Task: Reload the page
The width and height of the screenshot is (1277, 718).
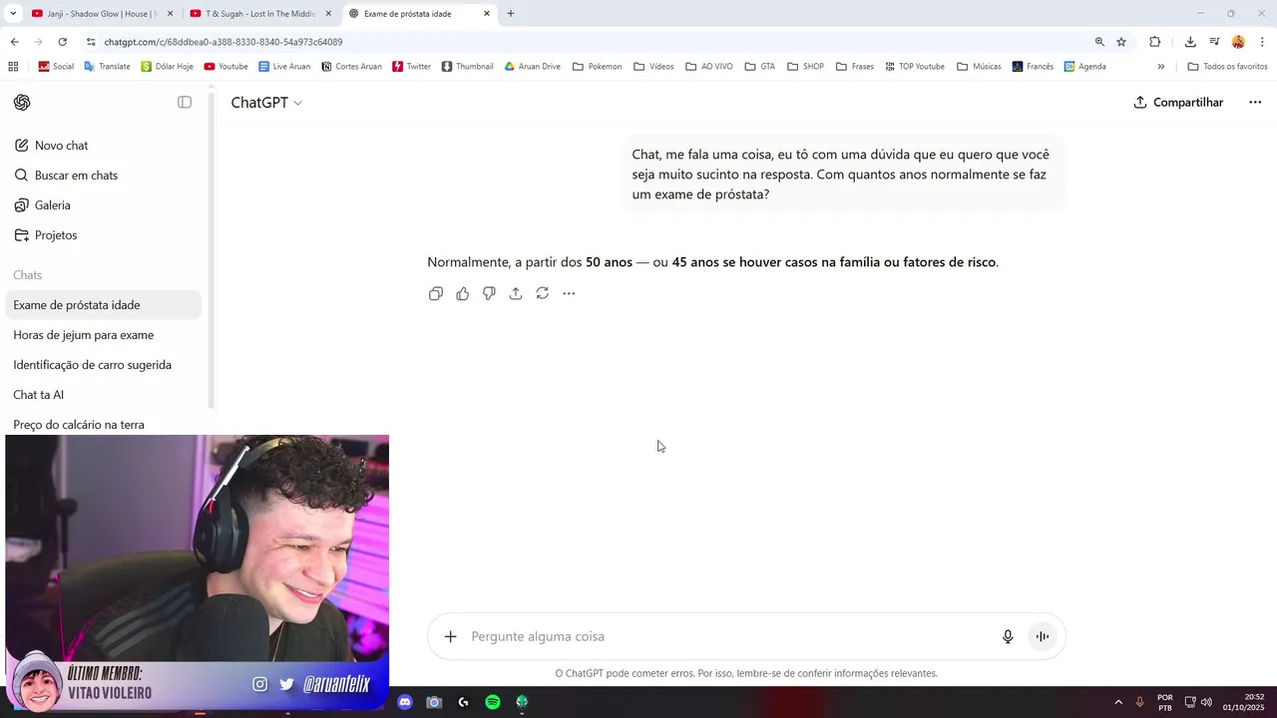Action: coord(62,42)
